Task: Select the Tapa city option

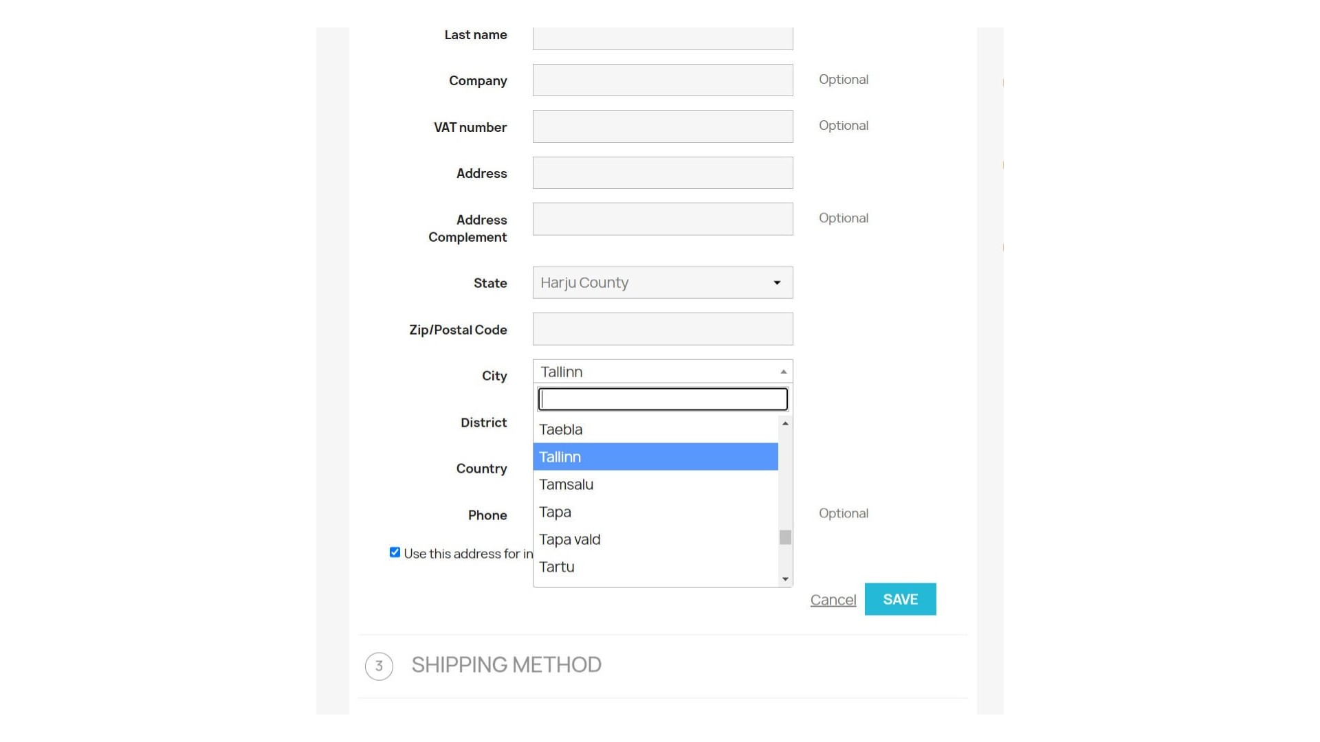Action: pyautogui.click(x=655, y=512)
